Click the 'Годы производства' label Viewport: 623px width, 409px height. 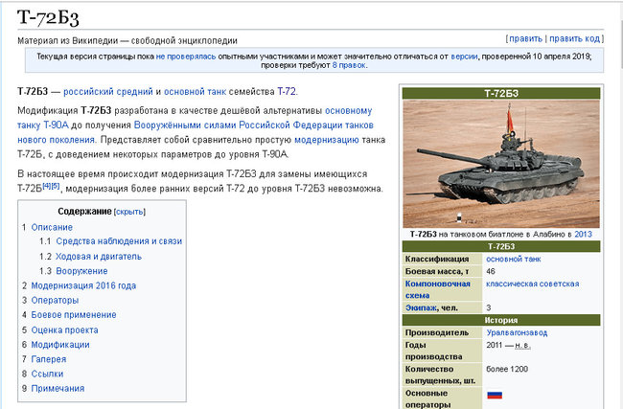tap(433, 351)
